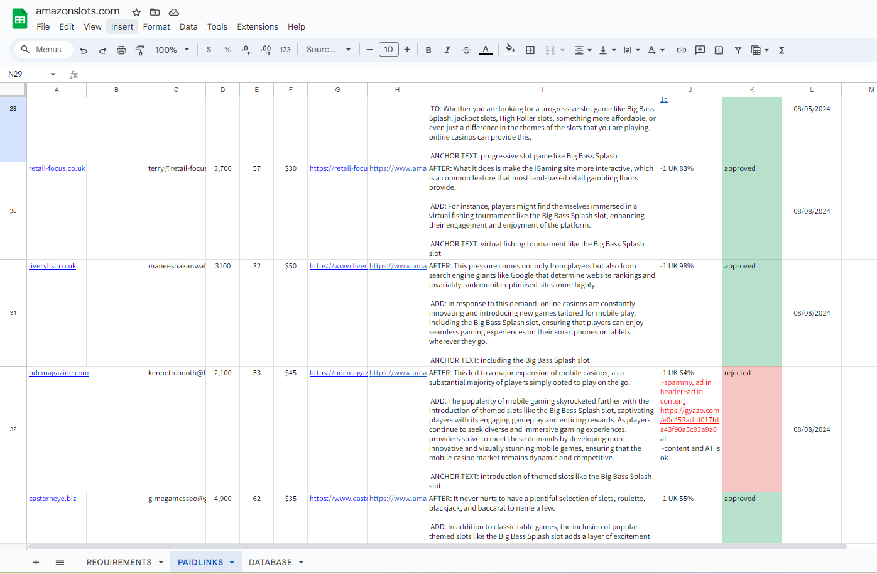Select row 30 header
877x574 pixels.
coord(13,211)
